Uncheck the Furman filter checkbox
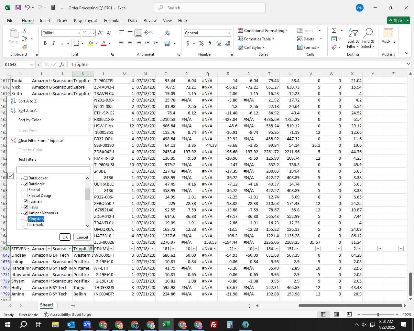414x331 pixels. pyautogui.click(x=26, y=201)
